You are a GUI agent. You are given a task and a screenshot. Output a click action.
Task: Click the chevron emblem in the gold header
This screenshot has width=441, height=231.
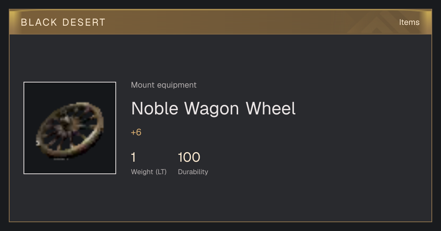pos(382,22)
